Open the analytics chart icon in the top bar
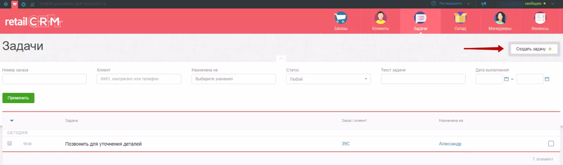This screenshot has height=165, width=563. click(x=32, y=4)
